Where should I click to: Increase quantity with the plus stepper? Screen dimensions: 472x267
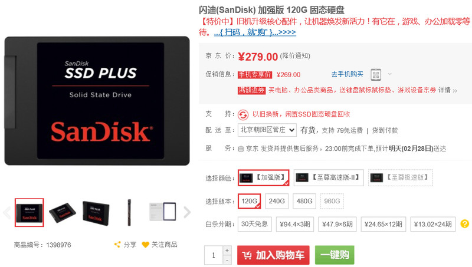(x=227, y=250)
